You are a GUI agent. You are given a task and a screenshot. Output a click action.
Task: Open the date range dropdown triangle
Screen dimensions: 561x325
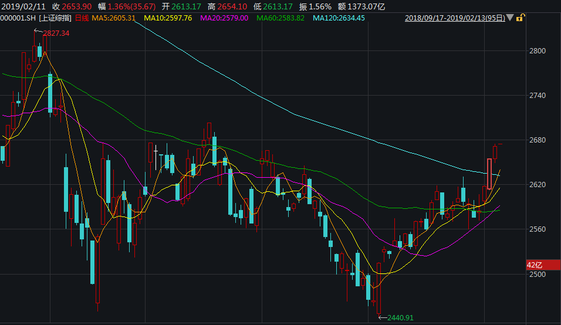509,18
